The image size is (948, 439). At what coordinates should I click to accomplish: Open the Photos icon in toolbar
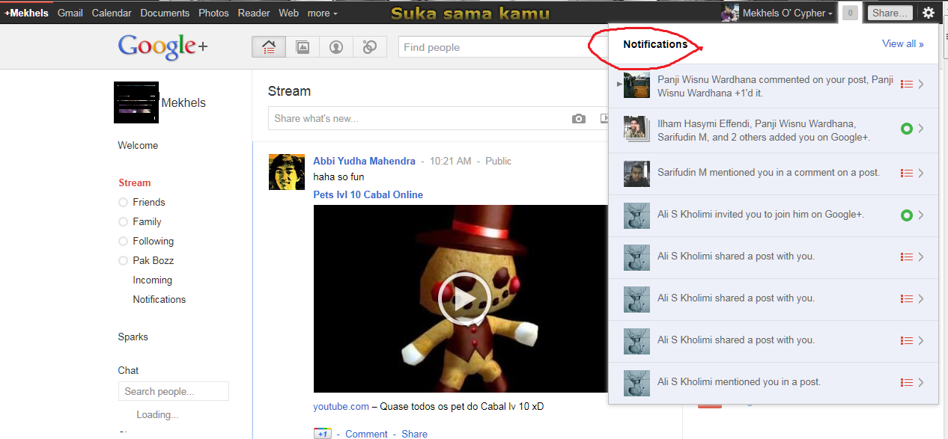pyautogui.click(x=303, y=47)
